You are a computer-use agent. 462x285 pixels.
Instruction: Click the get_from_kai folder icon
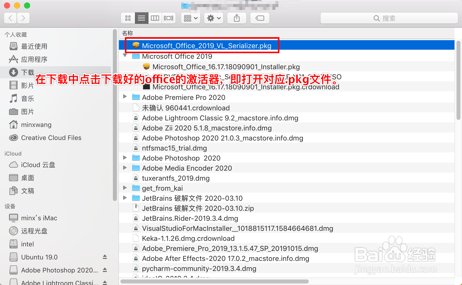[136, 188]
